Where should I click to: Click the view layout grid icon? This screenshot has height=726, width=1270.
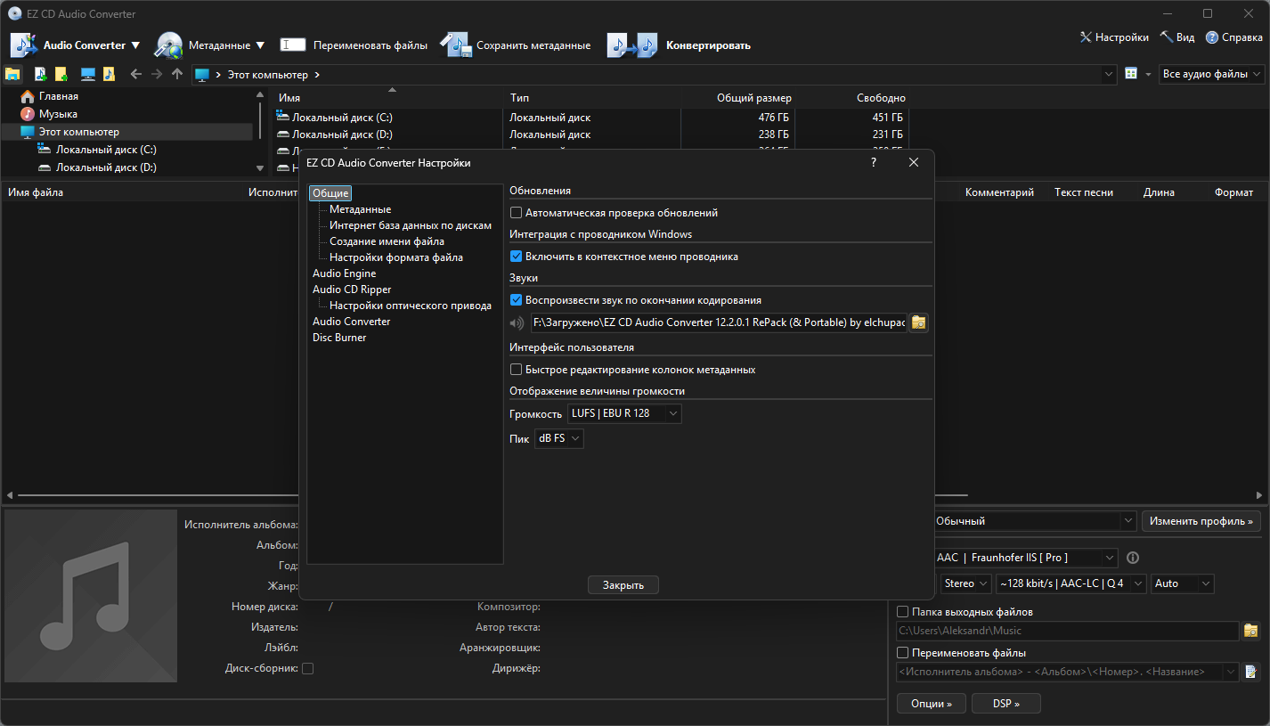click(x=1131, y=74)
